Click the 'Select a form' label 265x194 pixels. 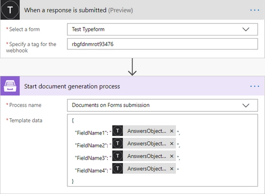pyautogui.click(x=24, y=29)
